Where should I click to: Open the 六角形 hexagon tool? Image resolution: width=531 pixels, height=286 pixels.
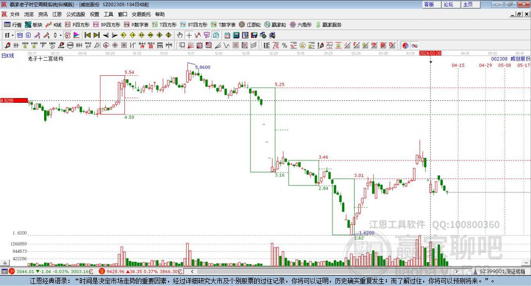[x=301, y=25]
